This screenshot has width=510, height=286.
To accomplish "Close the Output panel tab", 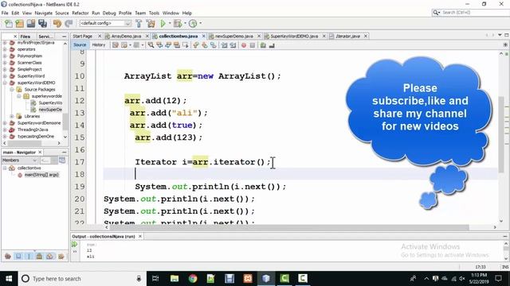I will click(140, 237).
